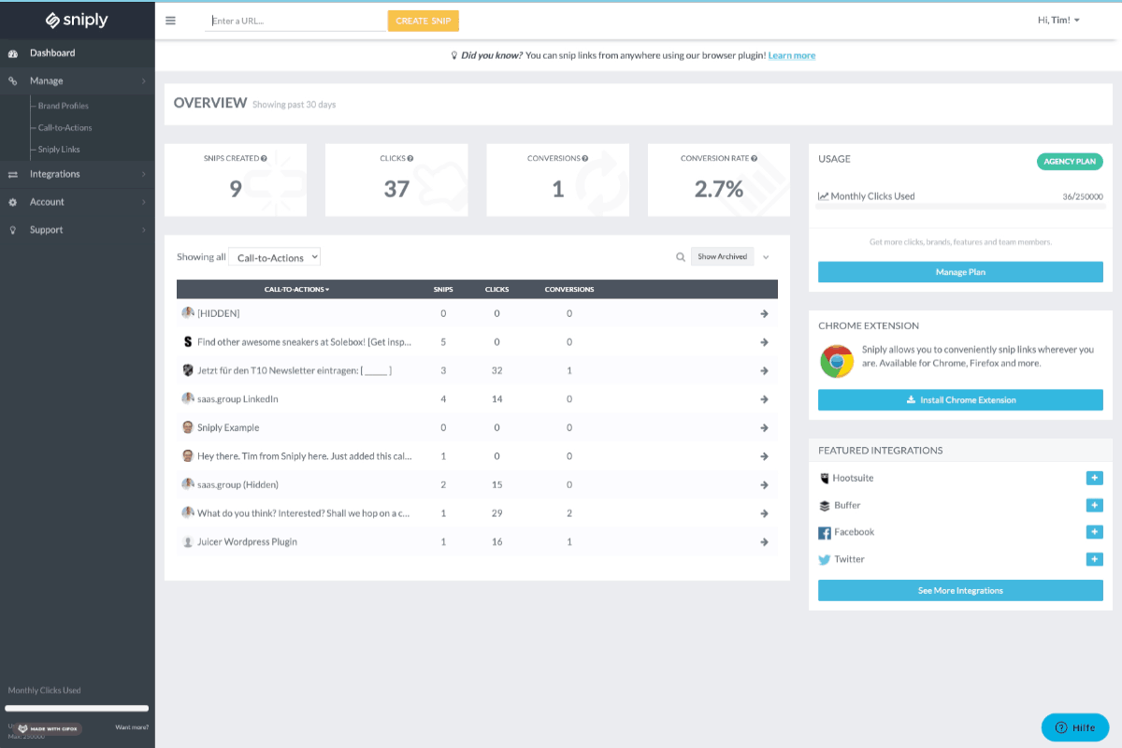Screen dimensions: 1122x748
Task: Select the Dashboard speedometer icon
Action: click(13, 52)
